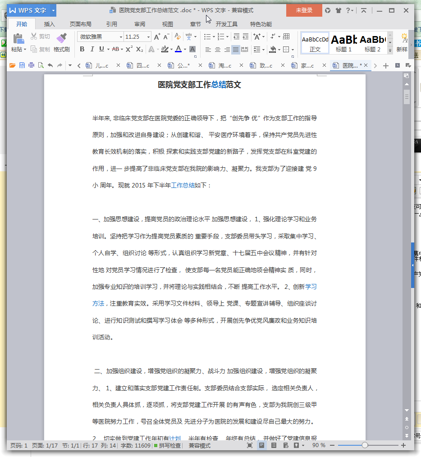
Task: Switch to outline view in status bar
Action: click(274, 445)
